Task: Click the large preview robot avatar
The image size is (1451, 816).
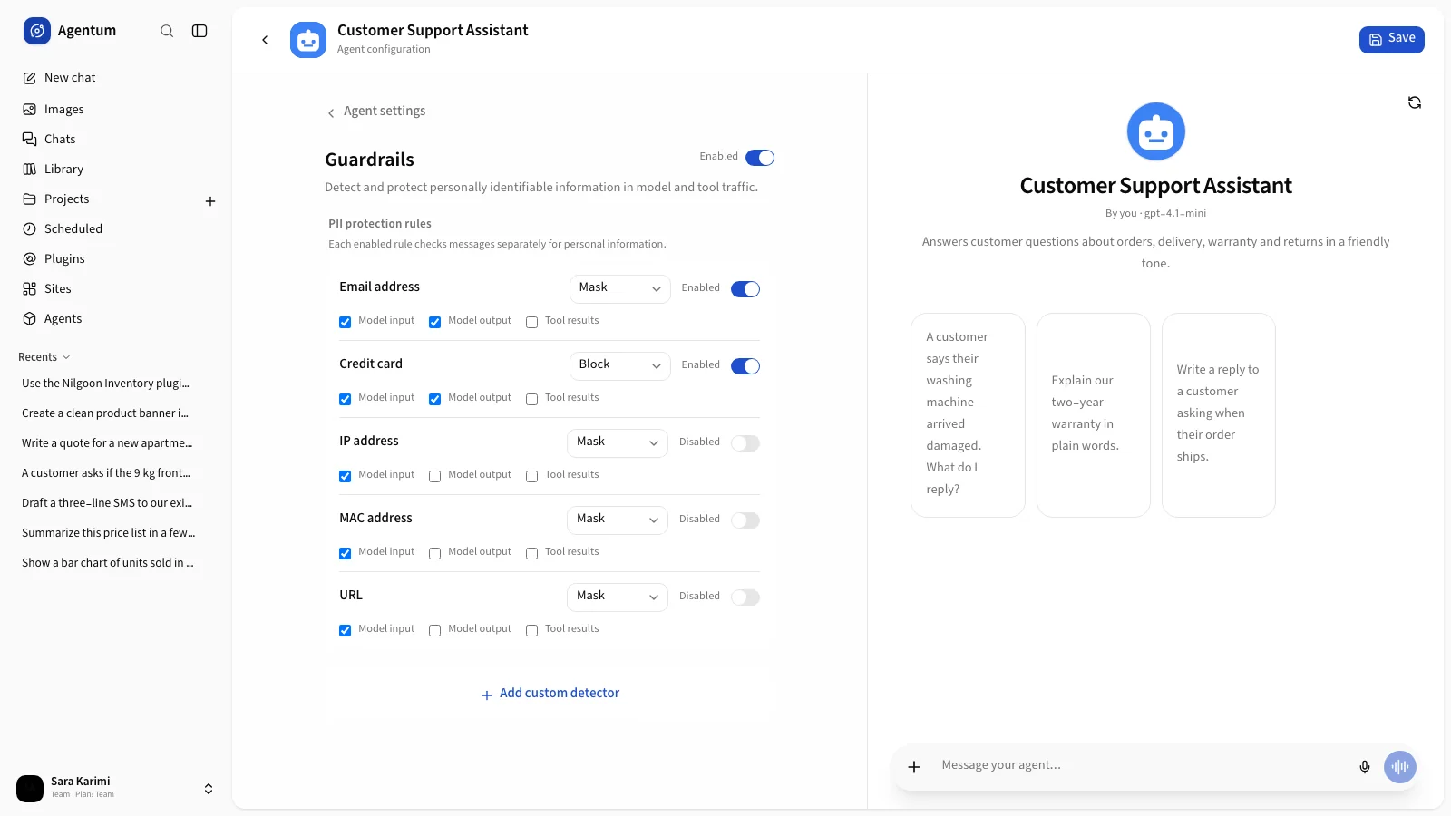Action: coord(1155,131)
